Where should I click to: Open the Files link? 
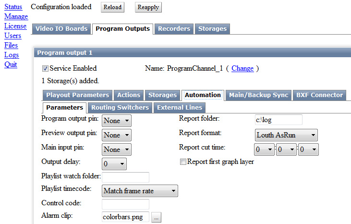coord(11,45)
